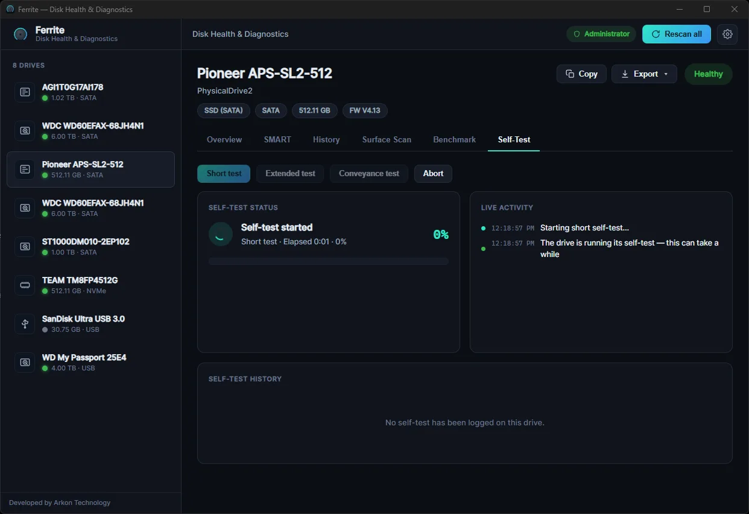Click the TEAM TM8FP4512G NVMe chip icon

tap(25, 285)
